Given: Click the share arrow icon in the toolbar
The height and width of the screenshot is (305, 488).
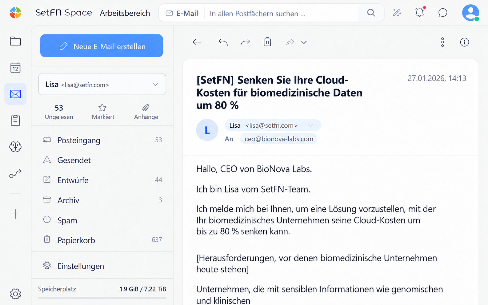Looking at the screenshot, I should [290, 42].
